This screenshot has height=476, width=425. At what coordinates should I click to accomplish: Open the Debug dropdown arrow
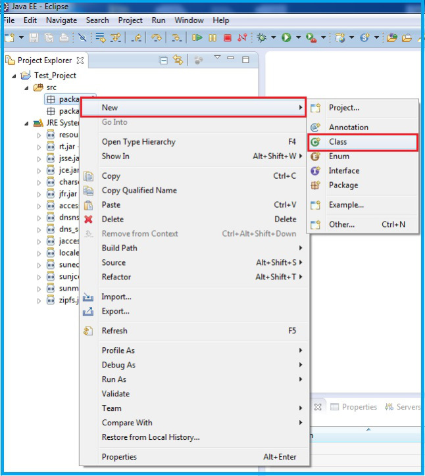pyautogui.click(x=274, y=37)
